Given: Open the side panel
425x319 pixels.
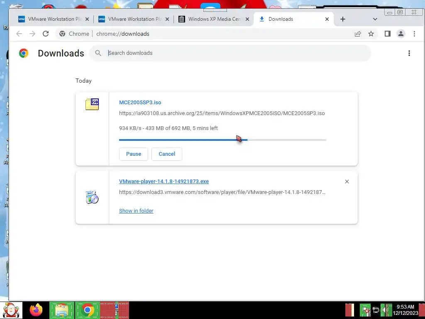Looking at the screenshot, I should tap(388, 34).
